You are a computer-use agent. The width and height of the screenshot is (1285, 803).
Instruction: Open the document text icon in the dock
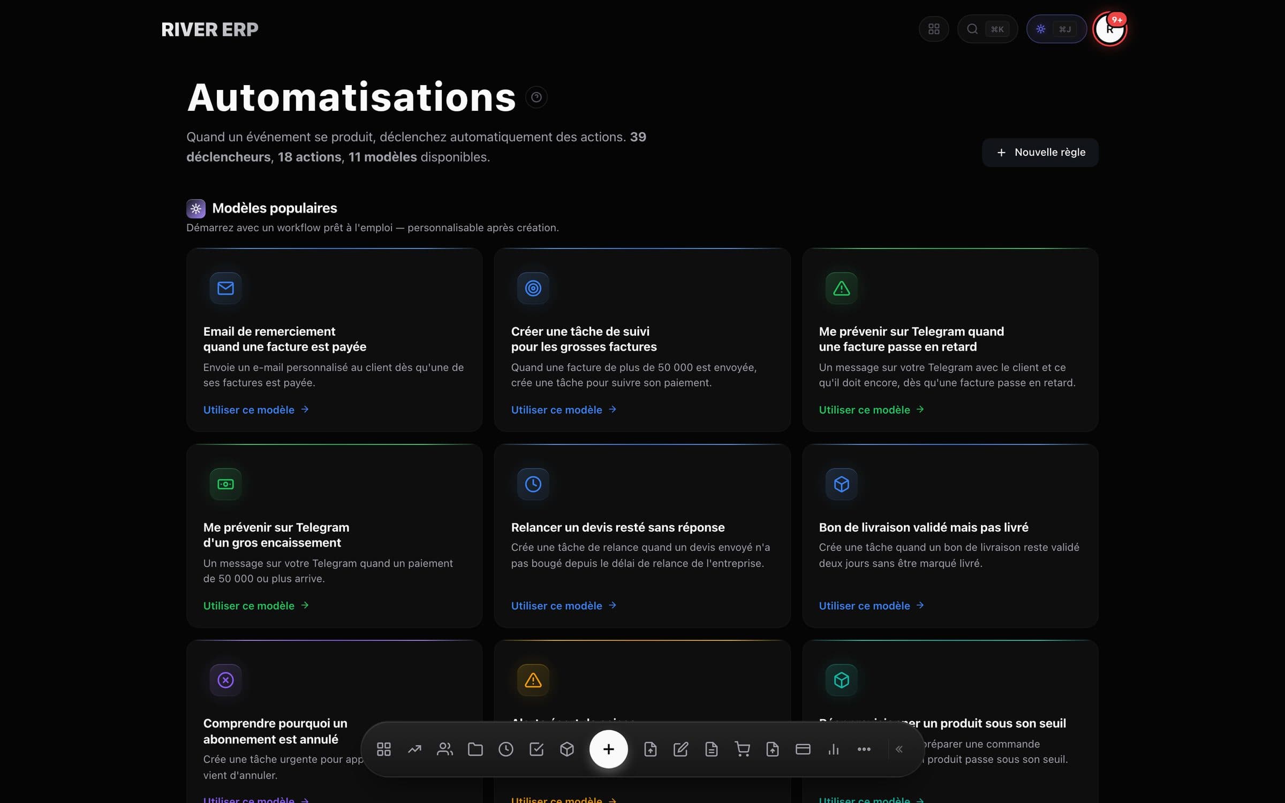[711, 749]
